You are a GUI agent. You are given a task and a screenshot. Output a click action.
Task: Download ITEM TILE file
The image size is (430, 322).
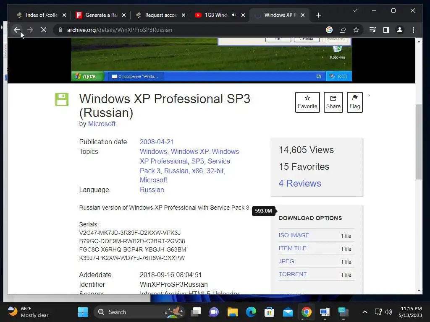pos(292,248)
